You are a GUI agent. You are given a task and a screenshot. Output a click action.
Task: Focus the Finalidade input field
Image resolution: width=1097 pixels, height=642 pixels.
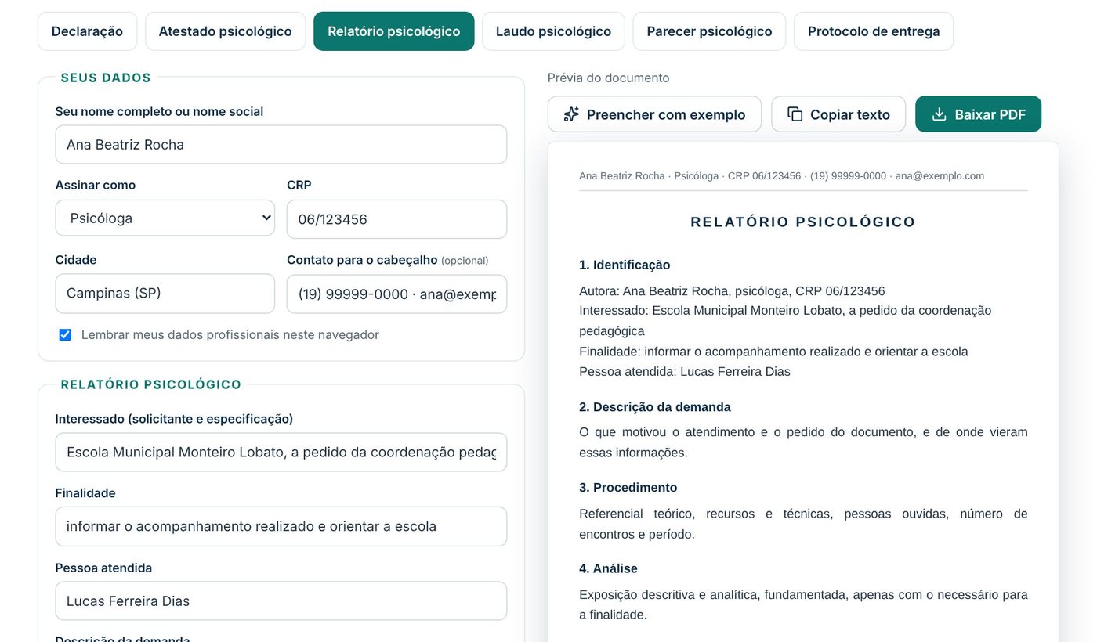[281, 526]
